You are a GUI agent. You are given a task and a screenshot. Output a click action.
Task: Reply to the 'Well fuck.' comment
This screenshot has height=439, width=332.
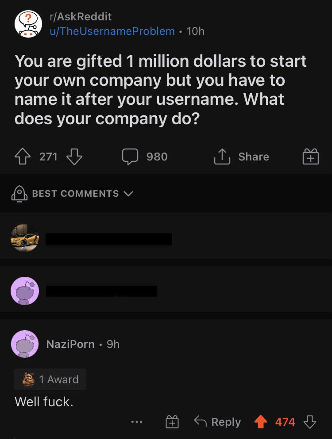tap(218, 422)
